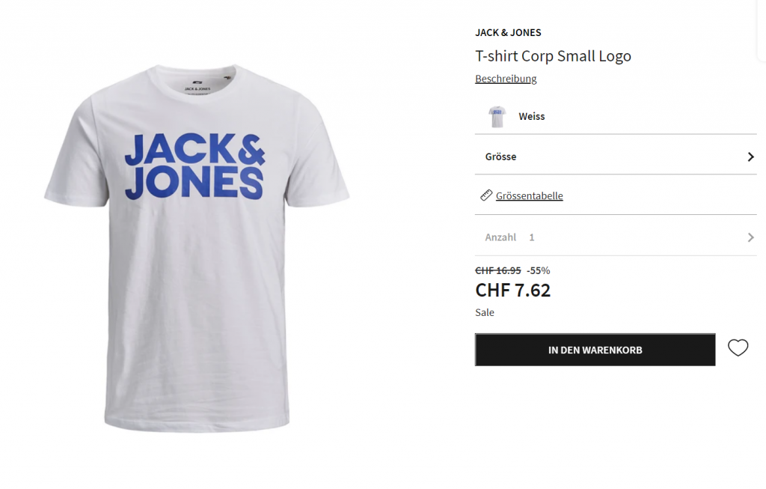Click the crossed-out CHF 16.95 original price
Screen dimensions: 766x489
pos(497,270)
